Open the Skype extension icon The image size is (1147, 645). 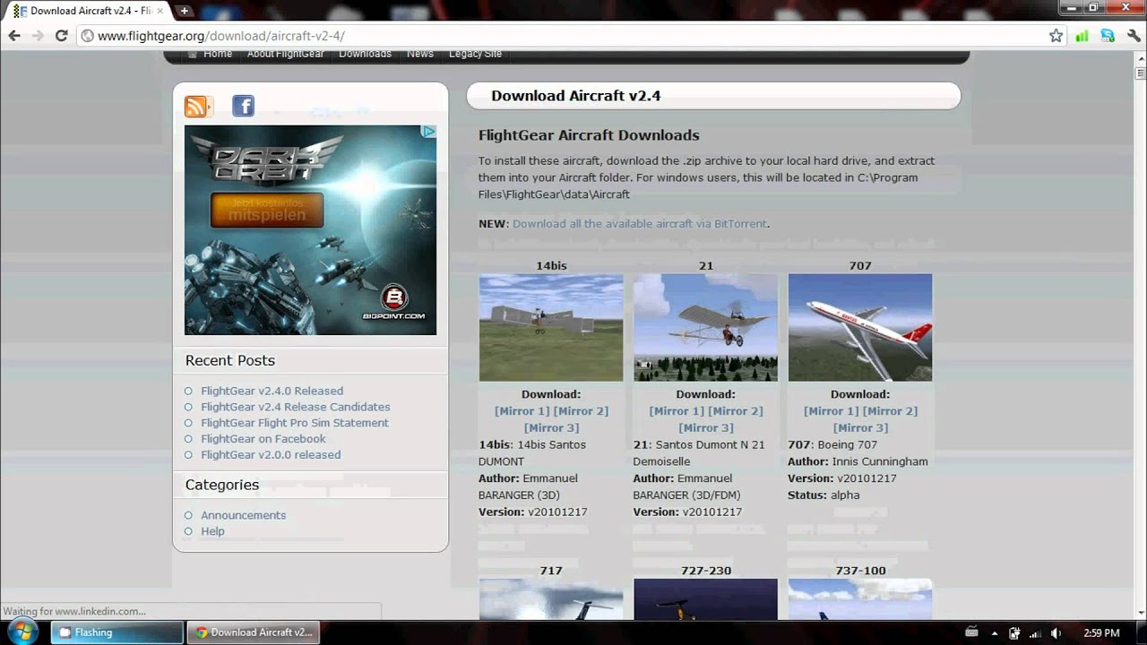tap(1108, 36)
